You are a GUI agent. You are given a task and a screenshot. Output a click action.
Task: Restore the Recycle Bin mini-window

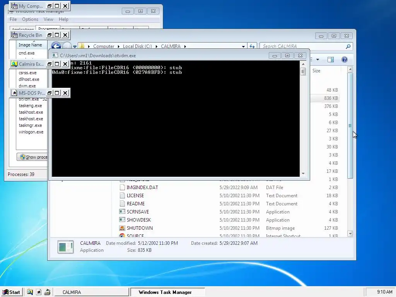click(x=49, y=35)
